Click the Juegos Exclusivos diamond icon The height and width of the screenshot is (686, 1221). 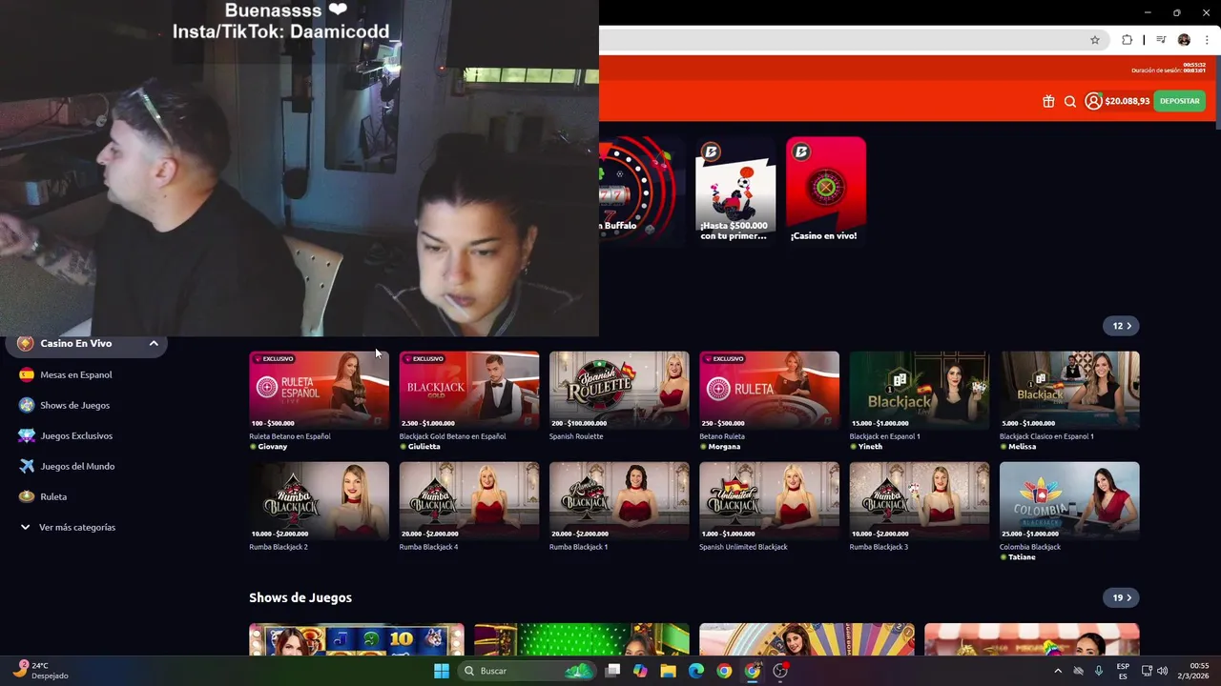(x=27, y=435)
